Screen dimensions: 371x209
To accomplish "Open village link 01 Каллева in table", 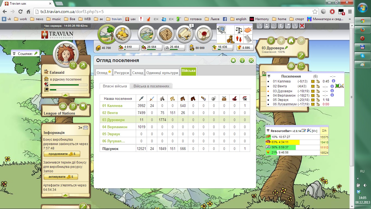I will click(x=112, y=106).
